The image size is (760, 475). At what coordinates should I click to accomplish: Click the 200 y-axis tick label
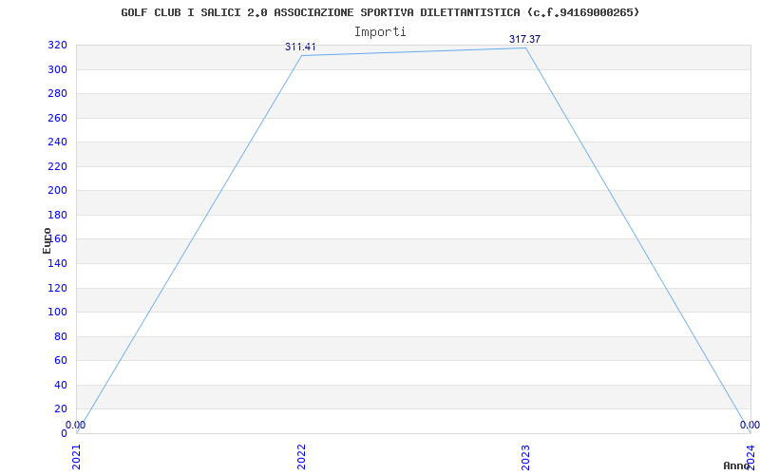pyautogui.click(x=57, y=191)
